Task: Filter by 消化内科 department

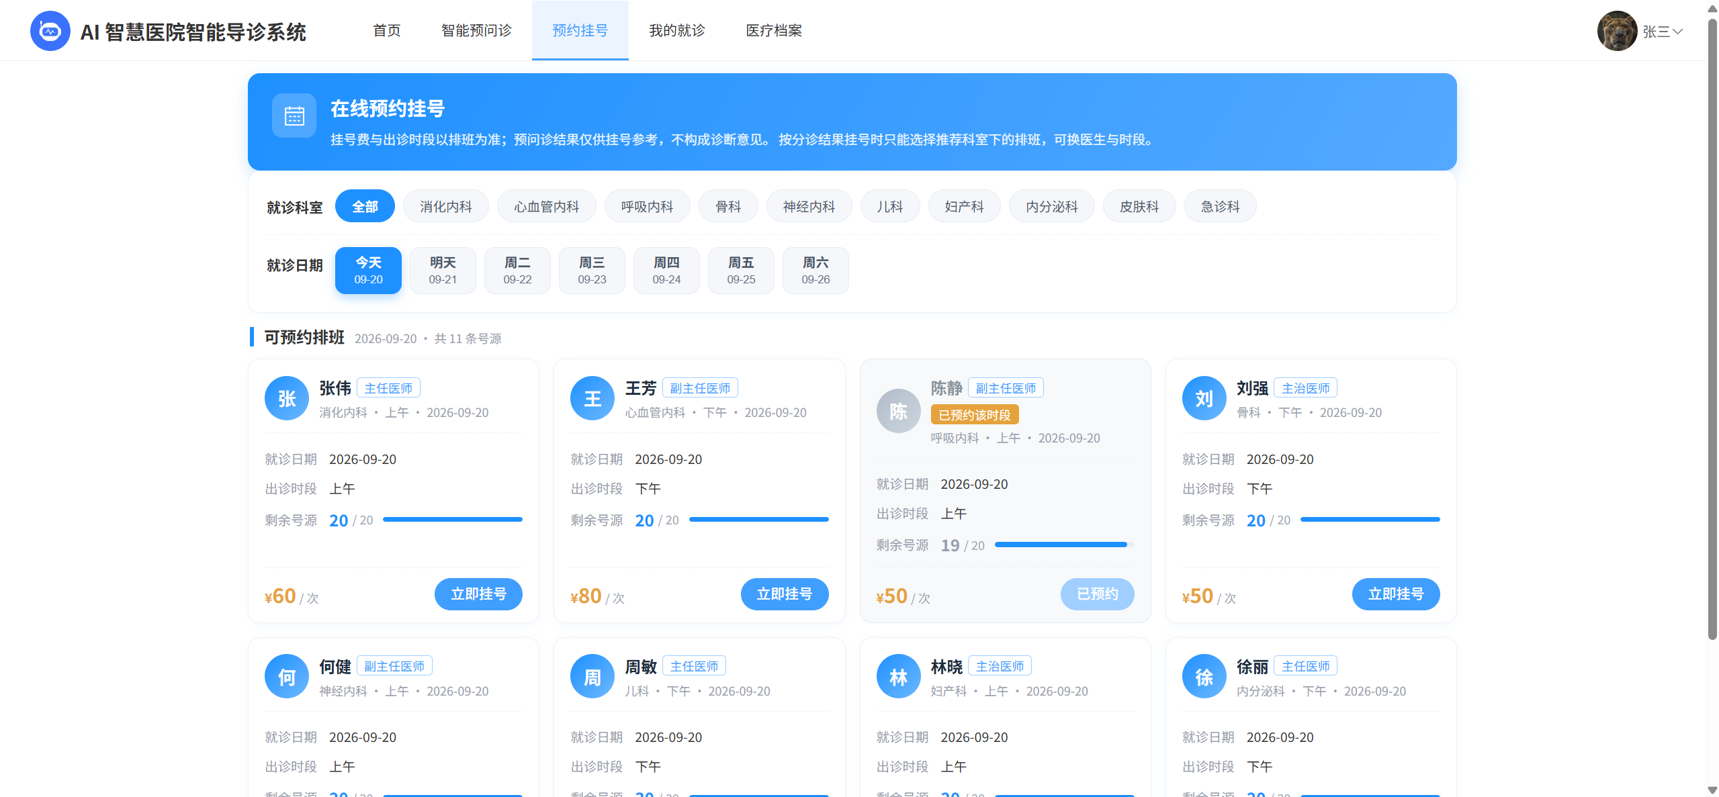Action: [446, 206]
